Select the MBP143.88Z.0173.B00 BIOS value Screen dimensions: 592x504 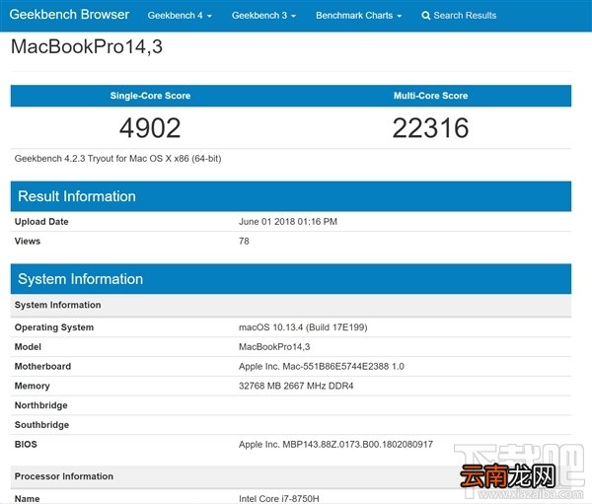point(335,445)
